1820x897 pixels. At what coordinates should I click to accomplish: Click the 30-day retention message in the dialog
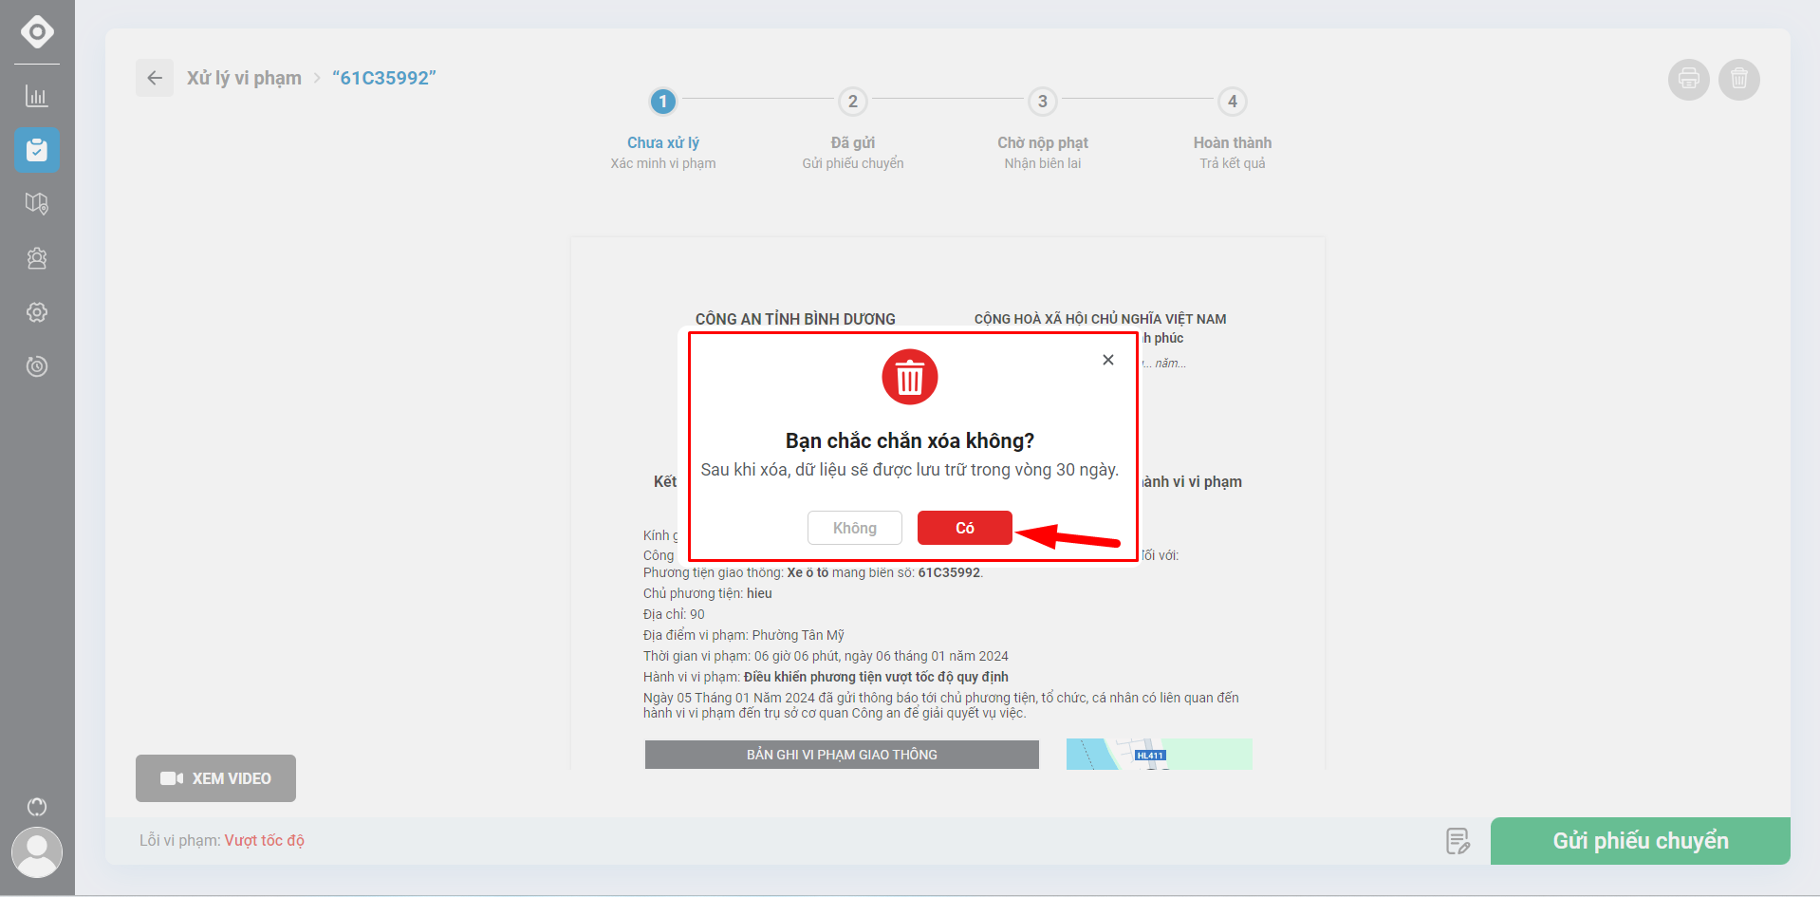click(x=910, y=470)
